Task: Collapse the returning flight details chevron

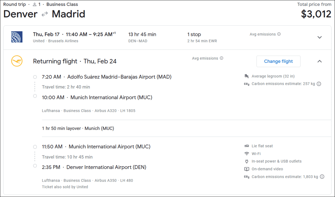Action: coord(320,61)
